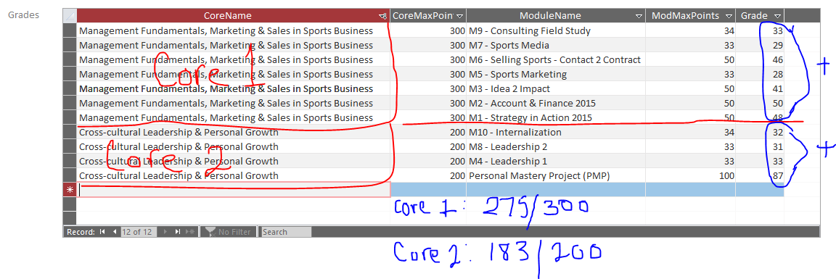Screen dimensions: 836x279
Task: Open the CoreName column filter dropdown arrow
Action: 383,17
